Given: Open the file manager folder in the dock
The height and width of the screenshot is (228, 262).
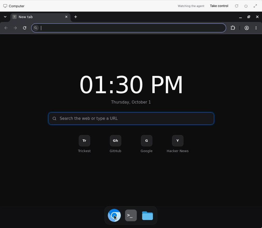Looking at the screenshot, I should tap(147, 216).
